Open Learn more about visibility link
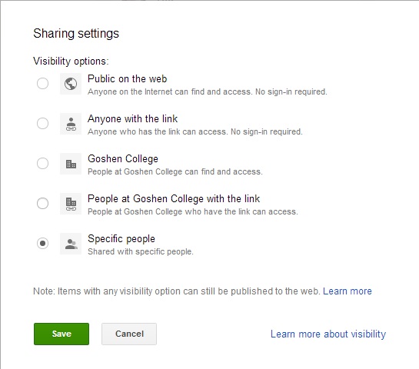Screen dimensions: 419x369 click(328, 334)
